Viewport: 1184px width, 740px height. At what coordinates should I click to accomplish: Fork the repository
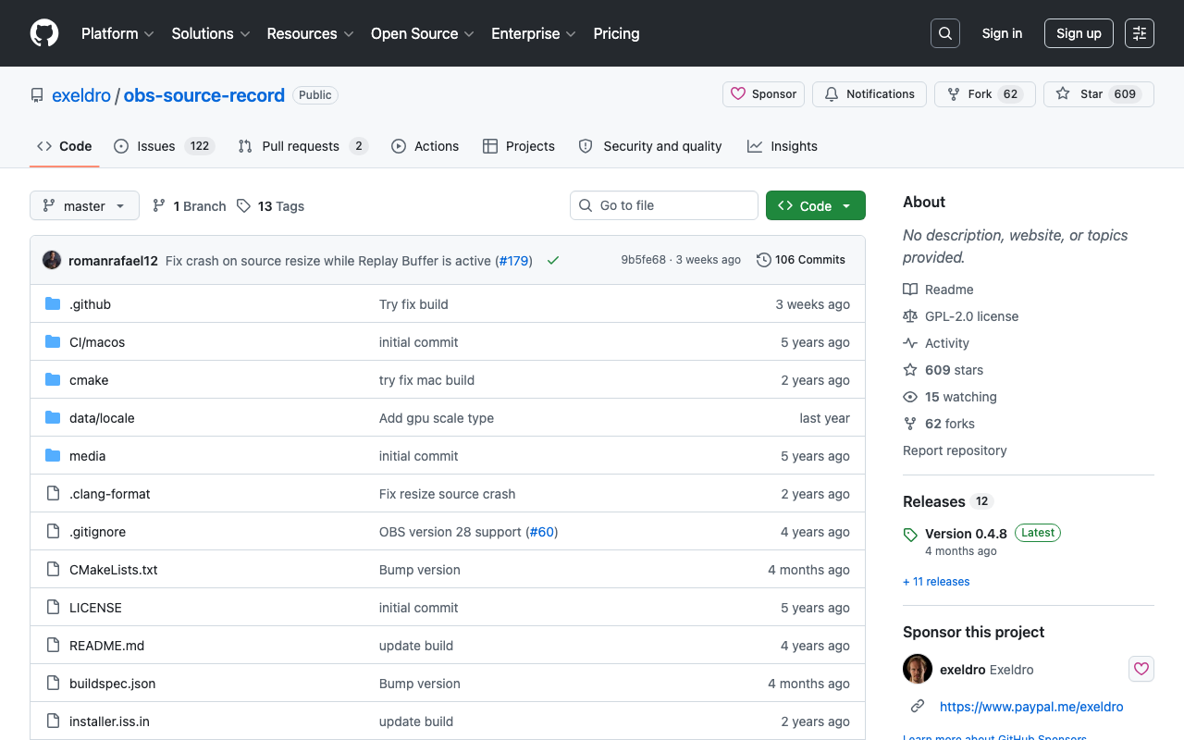pos(985,94)
